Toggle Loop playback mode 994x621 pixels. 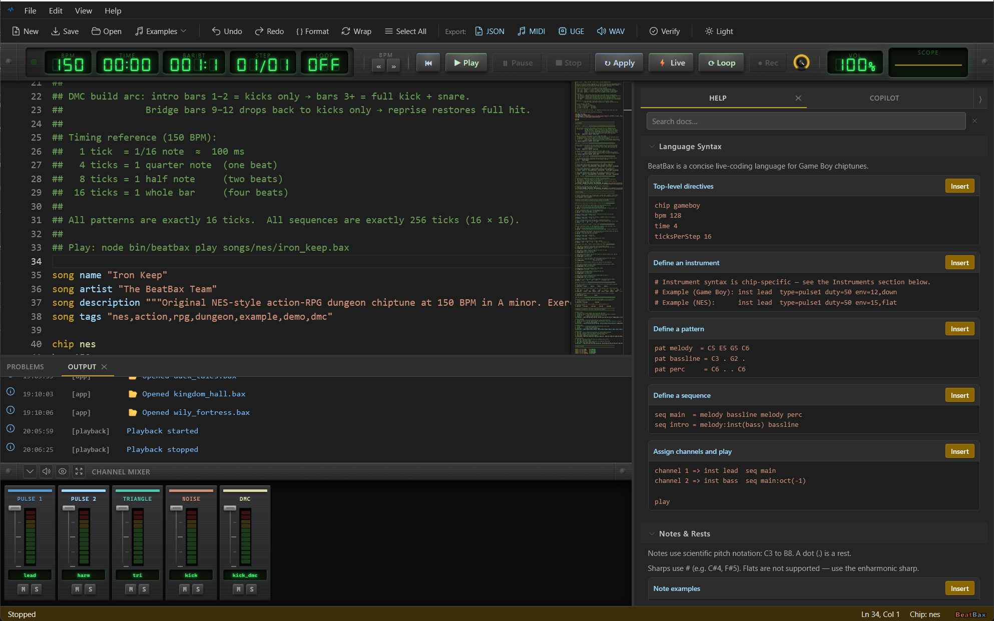click(721, 63)
